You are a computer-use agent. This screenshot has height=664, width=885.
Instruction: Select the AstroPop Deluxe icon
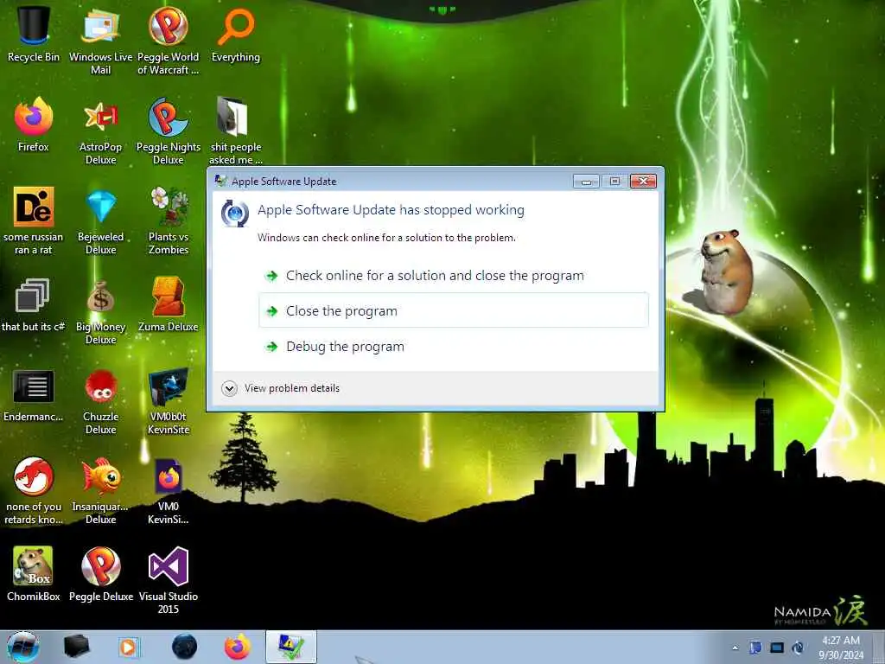pyautogui.click(x=100, y=131)
